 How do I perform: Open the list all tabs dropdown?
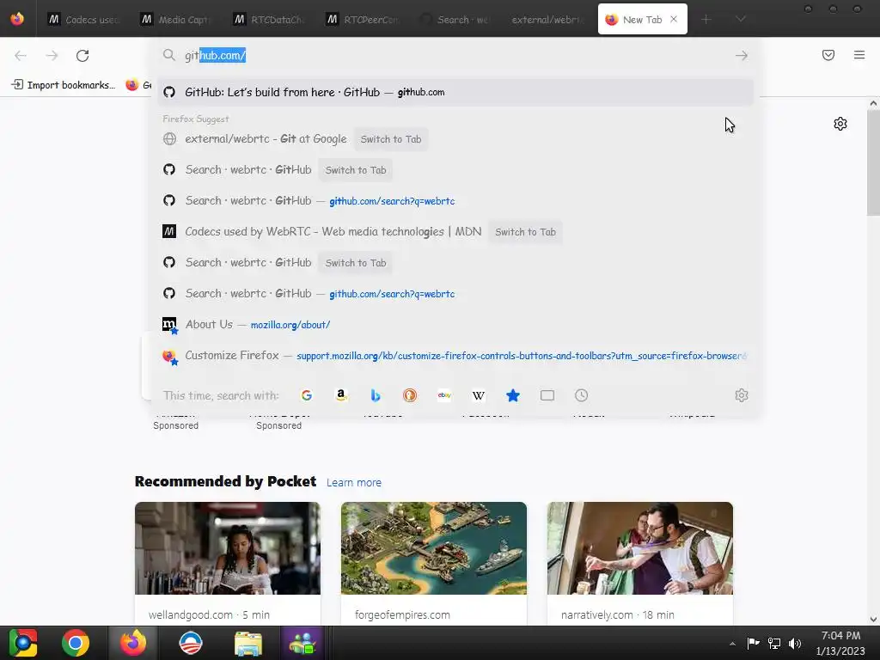(x=741, y=19)
